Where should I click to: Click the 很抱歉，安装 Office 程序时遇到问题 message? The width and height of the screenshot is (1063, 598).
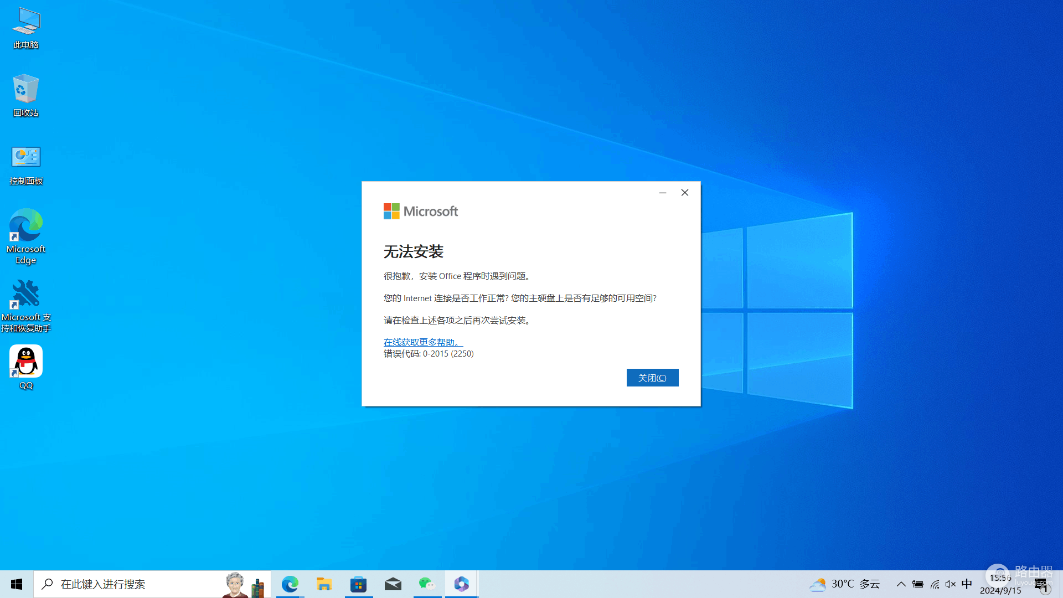click(x=458, y=276)
